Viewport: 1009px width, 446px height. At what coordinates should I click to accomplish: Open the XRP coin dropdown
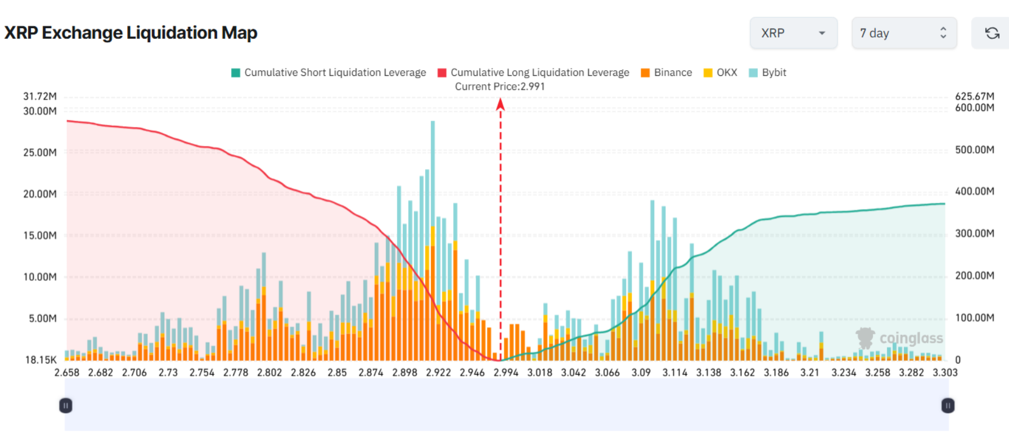pyautogui.click(x=793, y=33)
